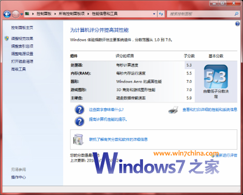
Task: Click the Back navigation arrow
Action: (x=7, y=14)
